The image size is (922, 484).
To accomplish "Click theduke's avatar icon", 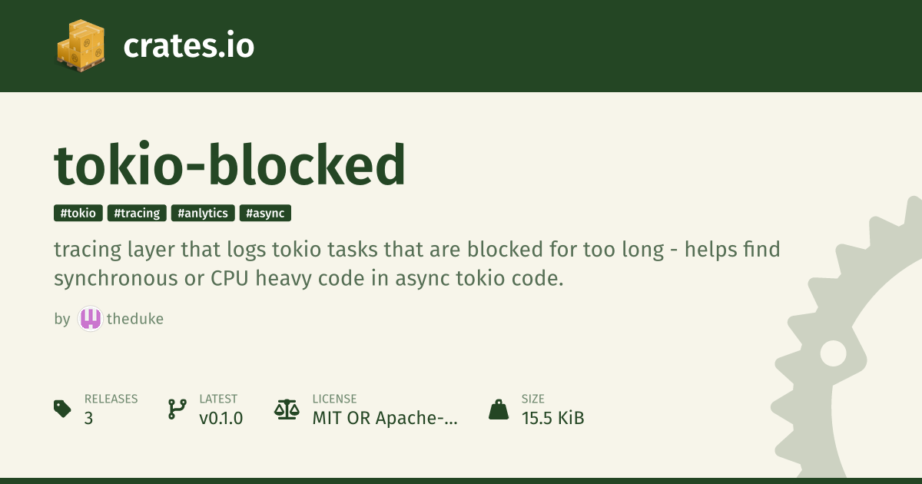I will tap(90, 319).
